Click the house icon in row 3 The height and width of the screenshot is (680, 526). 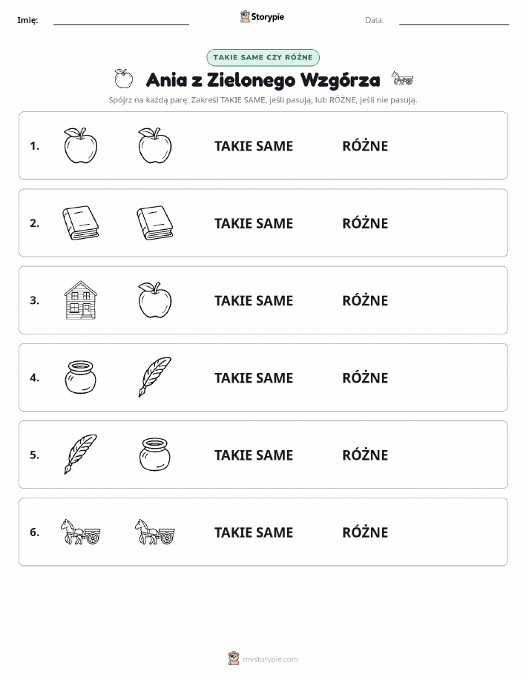click(x=81, y=300)
